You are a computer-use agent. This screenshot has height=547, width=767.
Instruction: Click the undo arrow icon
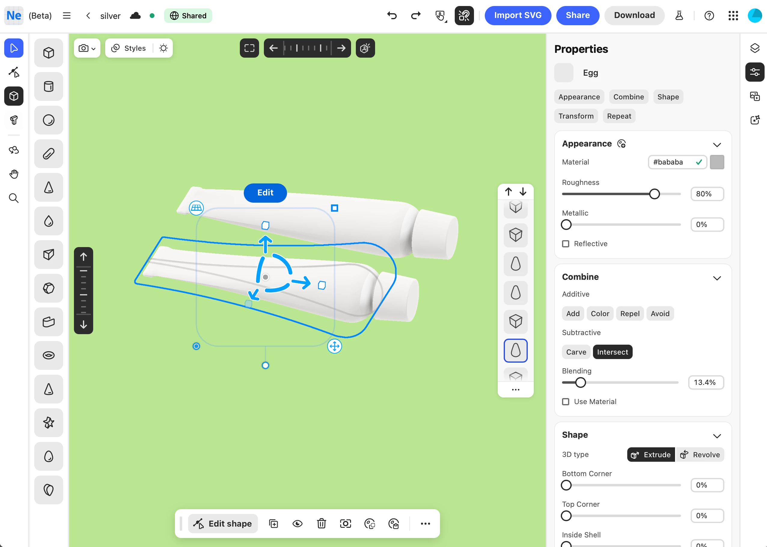click(392, 16)
